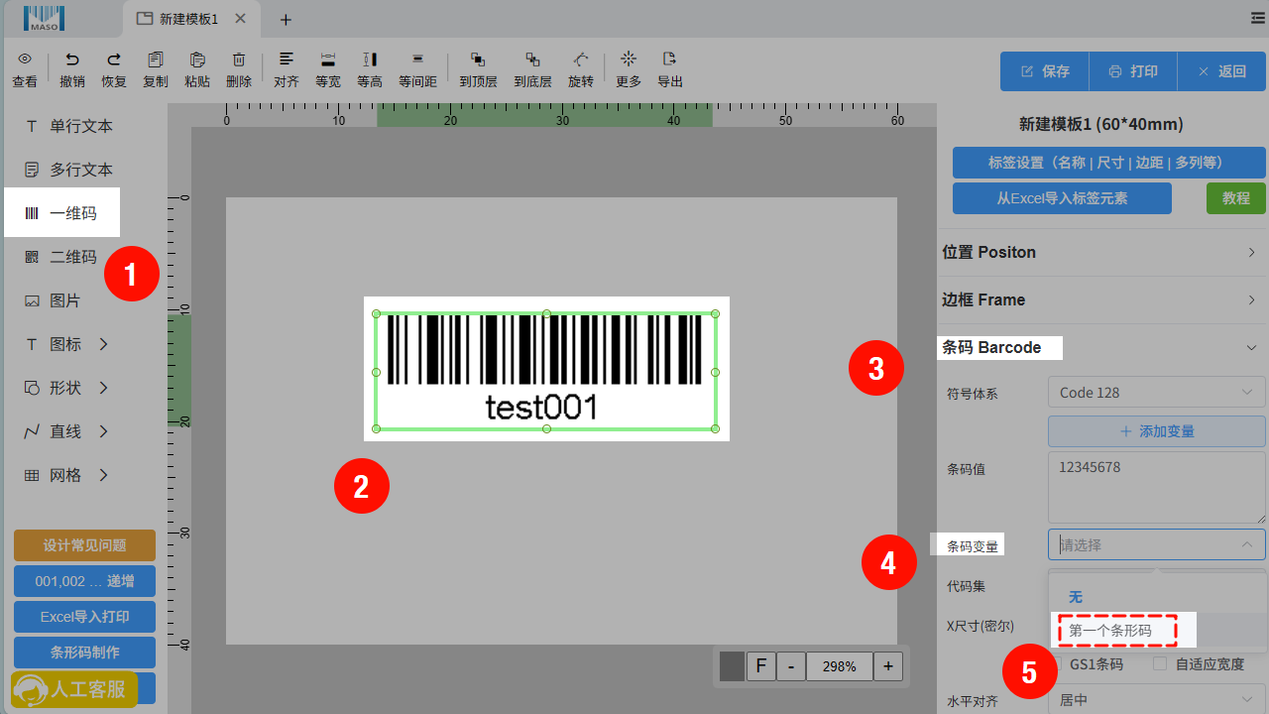The height and width of the screenshot is (714, 1269).
Task: Select the 二维码 QR code tool
Action: [x=61, y=257]
